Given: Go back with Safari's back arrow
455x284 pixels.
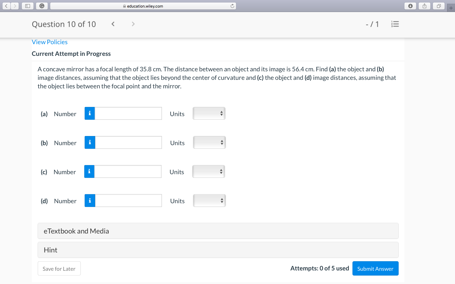Looking at the screenshot, I should click(6, 6).
